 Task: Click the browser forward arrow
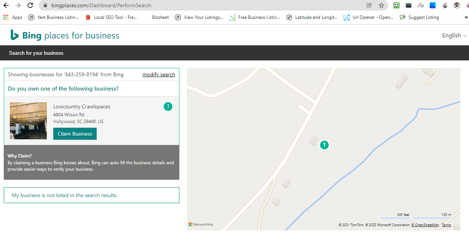(x=18, y=5)
